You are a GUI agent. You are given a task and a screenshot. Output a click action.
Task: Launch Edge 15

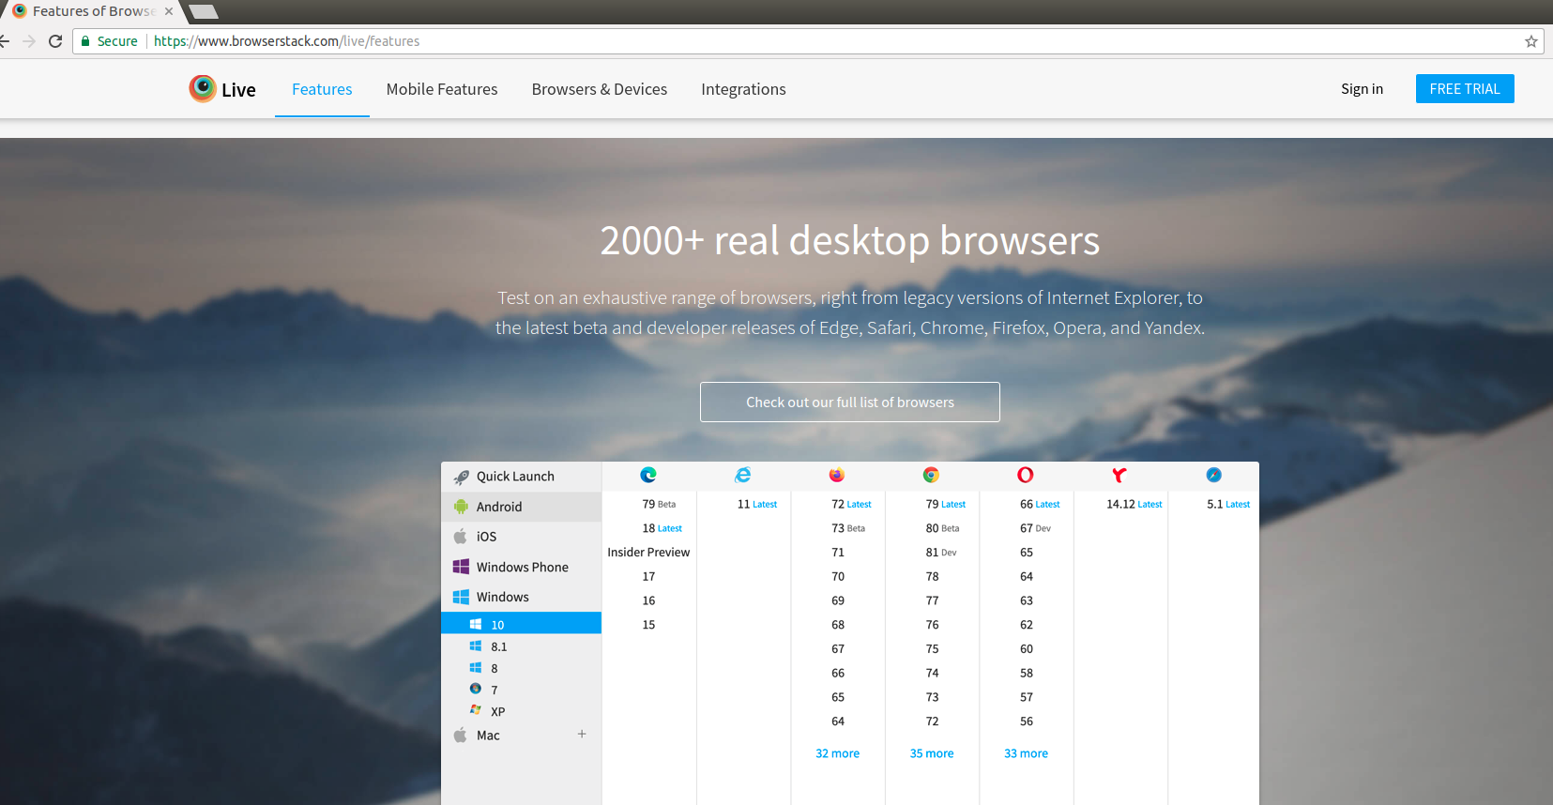point(648,625)
